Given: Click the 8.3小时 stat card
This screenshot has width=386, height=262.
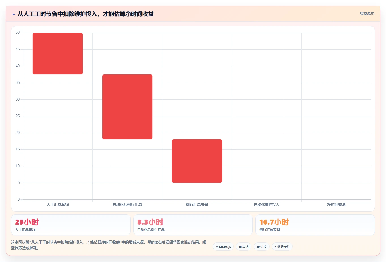Looking at the screenshot, I should [193, 225].
